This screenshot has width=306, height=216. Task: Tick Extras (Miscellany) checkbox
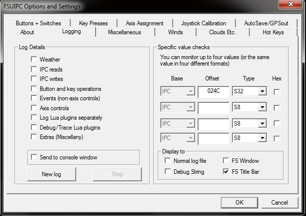tap(34, 137)
